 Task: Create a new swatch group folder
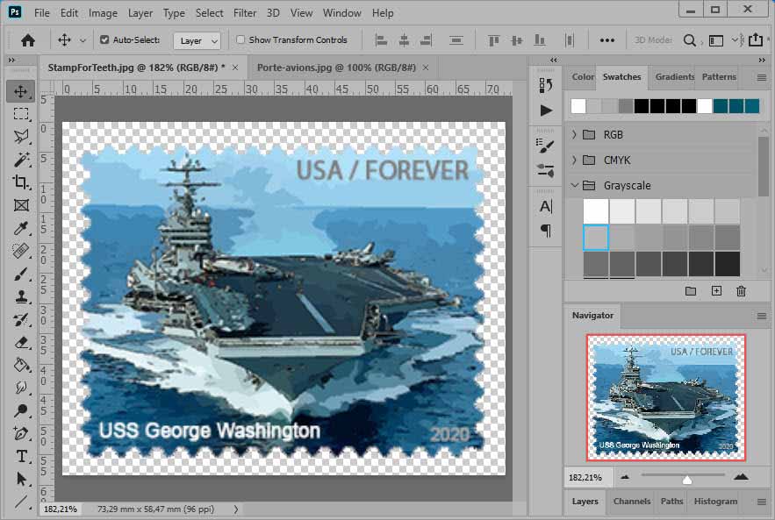(x=691, y=291)
